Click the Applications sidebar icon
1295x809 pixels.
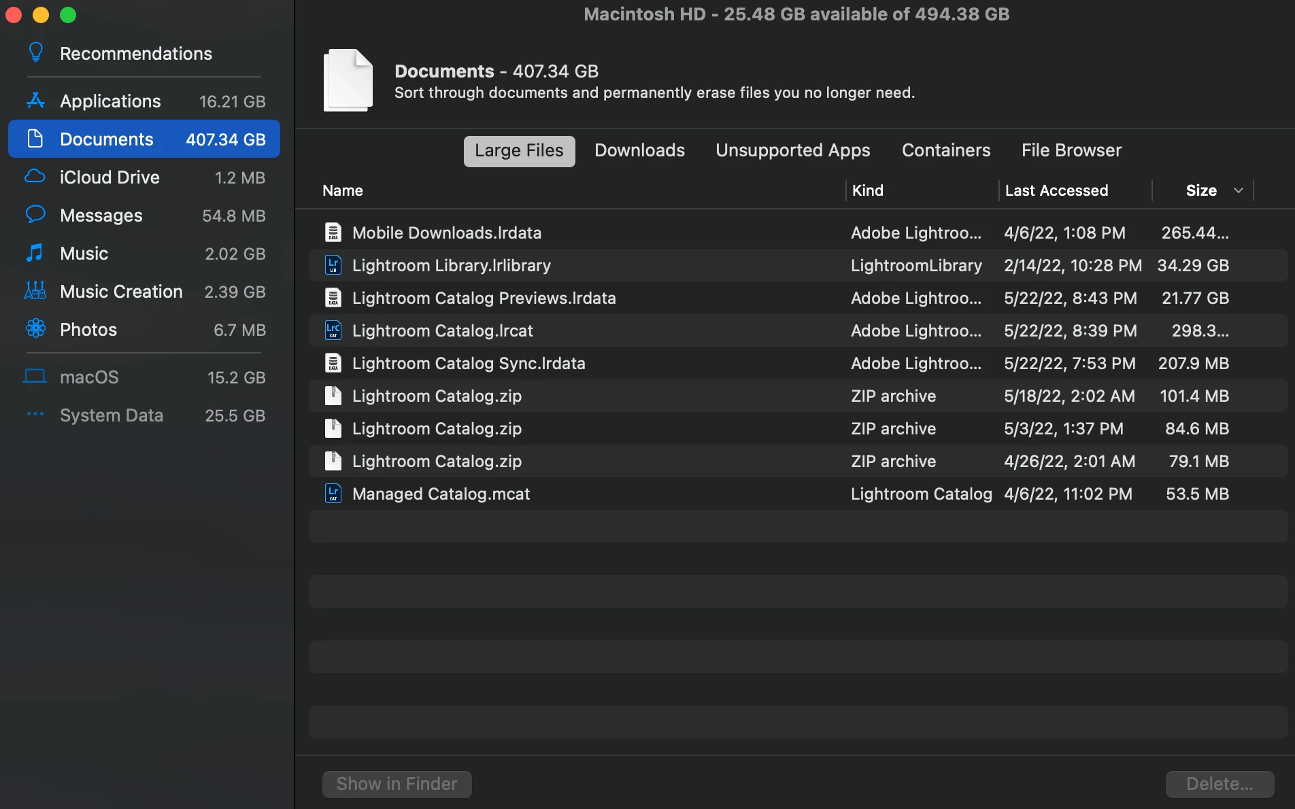click(x=35, y=101)
